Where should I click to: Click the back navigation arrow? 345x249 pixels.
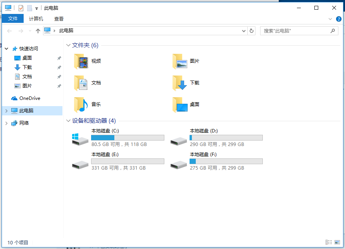click(9, 31)
